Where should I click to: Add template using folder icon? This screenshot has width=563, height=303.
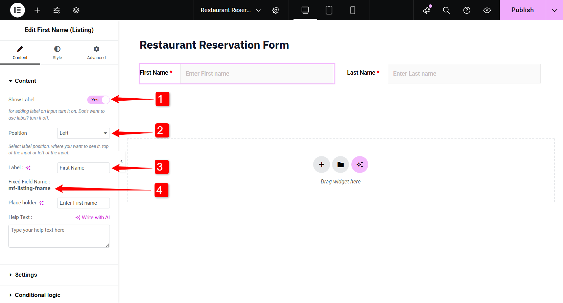tap(341, 165)
